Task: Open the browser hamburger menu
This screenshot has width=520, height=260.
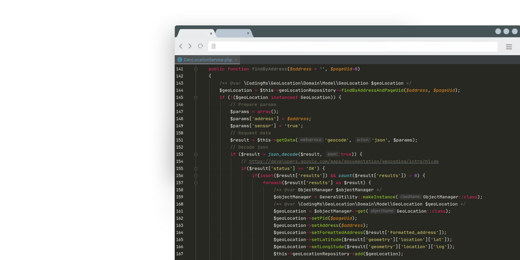Action: [x=509, y=47]
